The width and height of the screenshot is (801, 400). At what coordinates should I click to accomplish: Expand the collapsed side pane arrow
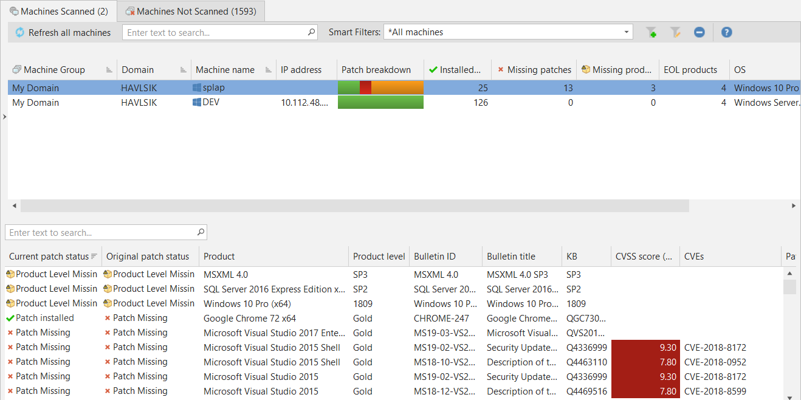click(4, 117)
